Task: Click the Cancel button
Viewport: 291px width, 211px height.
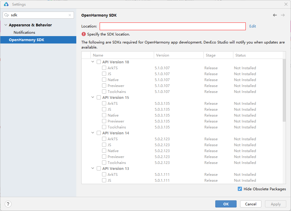Action: tap(251, 204)
